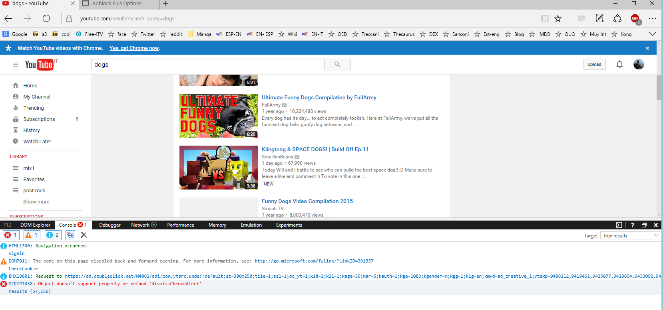
Task: Go back to the previous page
Action: tap(8, 18)
